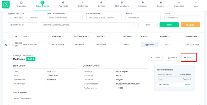This screenshot has width=207, height=105.
Task: Click the blue Approved payment status
Action: [187, 79]
